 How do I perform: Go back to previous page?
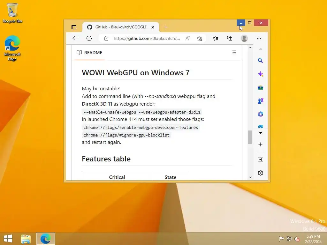click(75, 38)
